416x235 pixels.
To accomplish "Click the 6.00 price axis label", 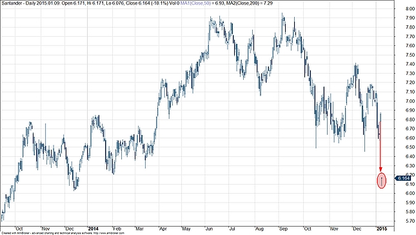I will pyautogui.click(x=410, y=193).
